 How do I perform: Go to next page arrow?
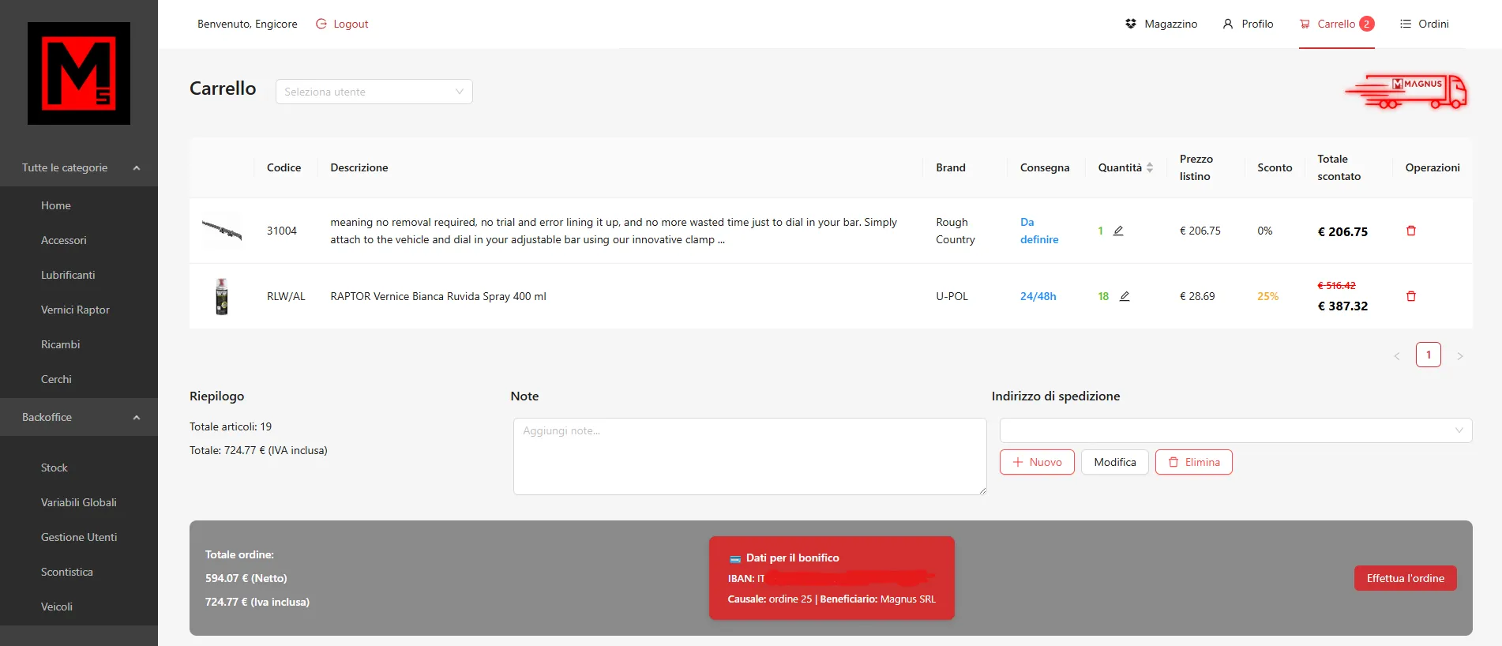tap(1459, 355)
